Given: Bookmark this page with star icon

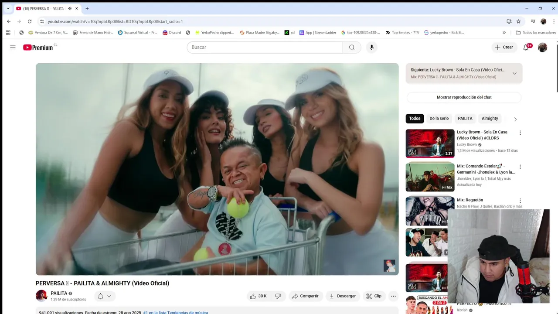Looking at the screenshot, I should coord(518,21).
